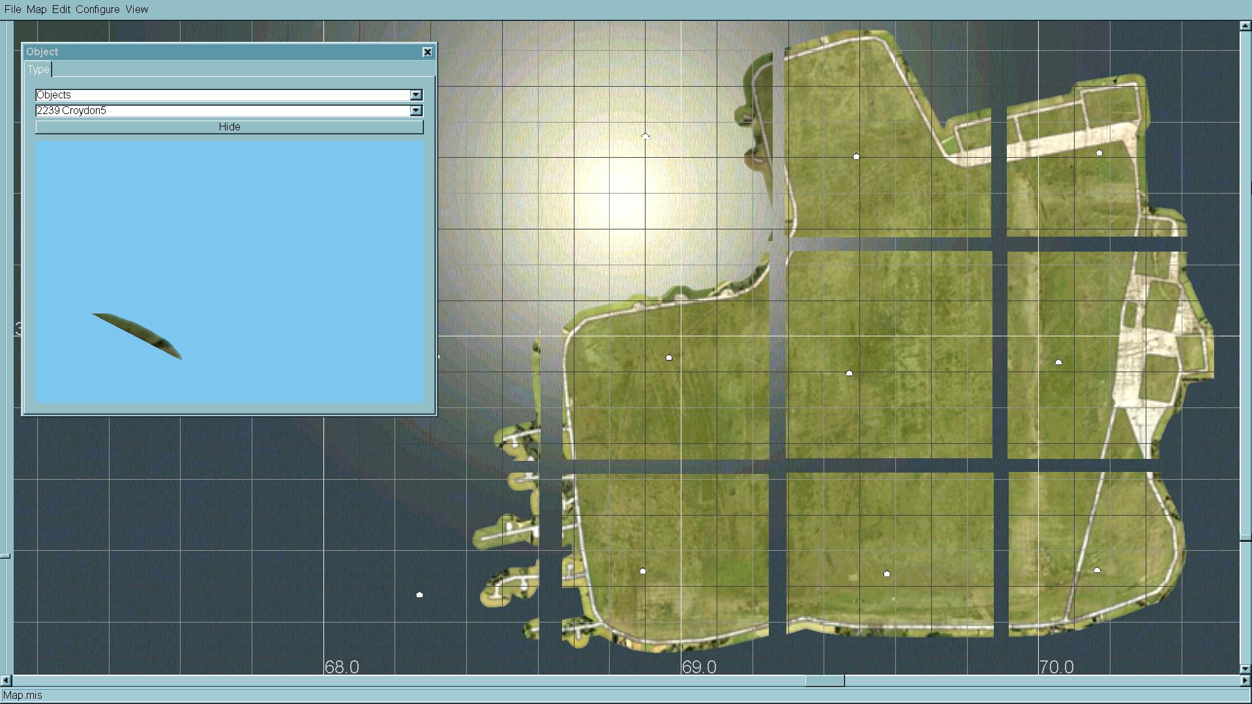The image size is (1252, 704).
Task: Click the map's scroll up arrow
Action: tap(1245, 26)
